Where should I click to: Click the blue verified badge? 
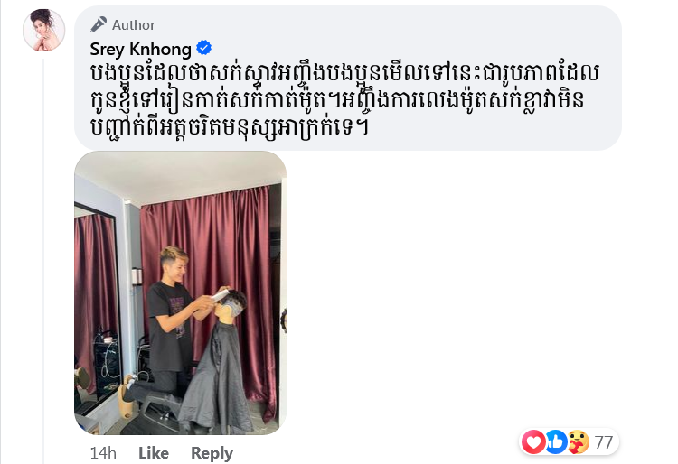[x=204, y=48]
